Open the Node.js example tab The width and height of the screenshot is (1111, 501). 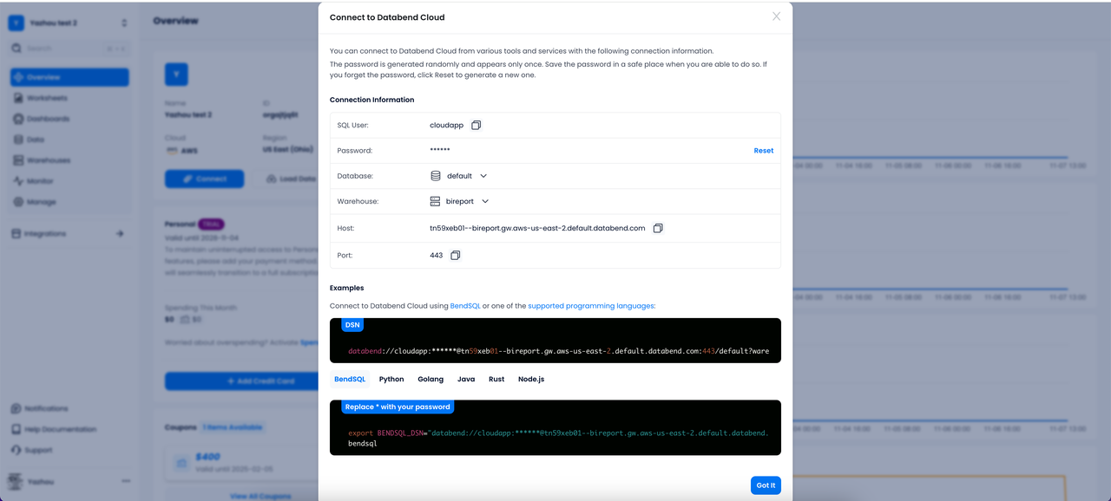tap(531, 379)
